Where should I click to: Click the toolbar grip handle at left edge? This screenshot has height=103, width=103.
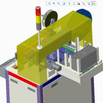point(46,3)
